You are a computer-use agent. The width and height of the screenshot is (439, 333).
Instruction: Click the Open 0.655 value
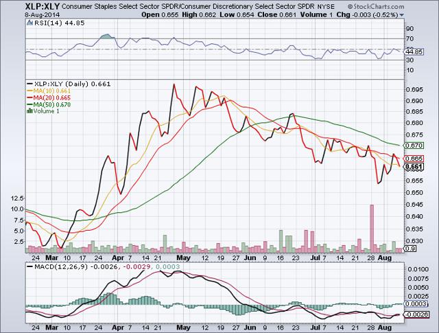coord(160,14)
